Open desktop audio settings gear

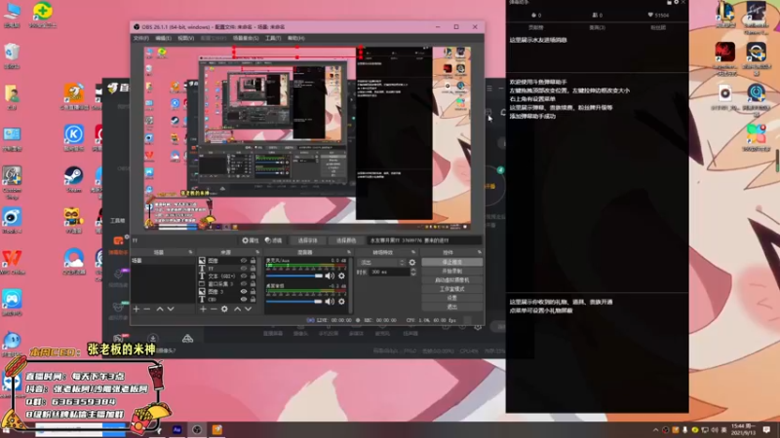[x=341, y=301]
